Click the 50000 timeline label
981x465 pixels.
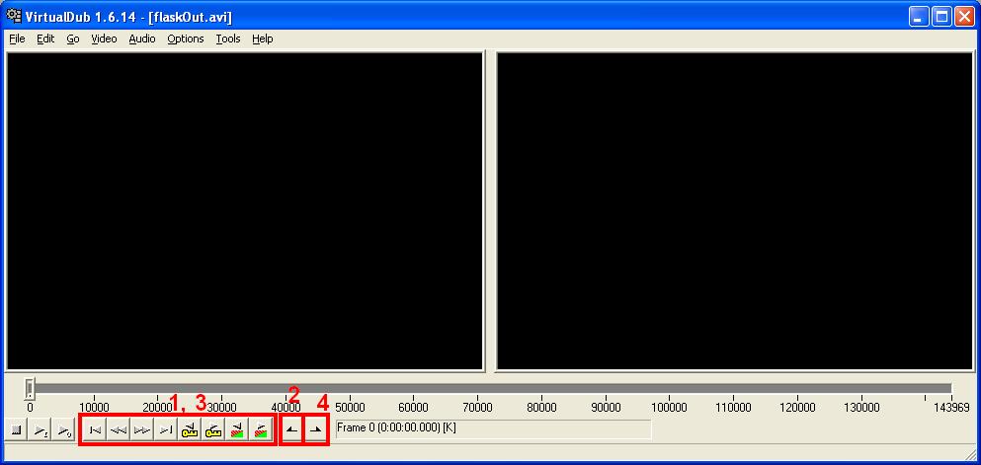[x=350, y=408]
